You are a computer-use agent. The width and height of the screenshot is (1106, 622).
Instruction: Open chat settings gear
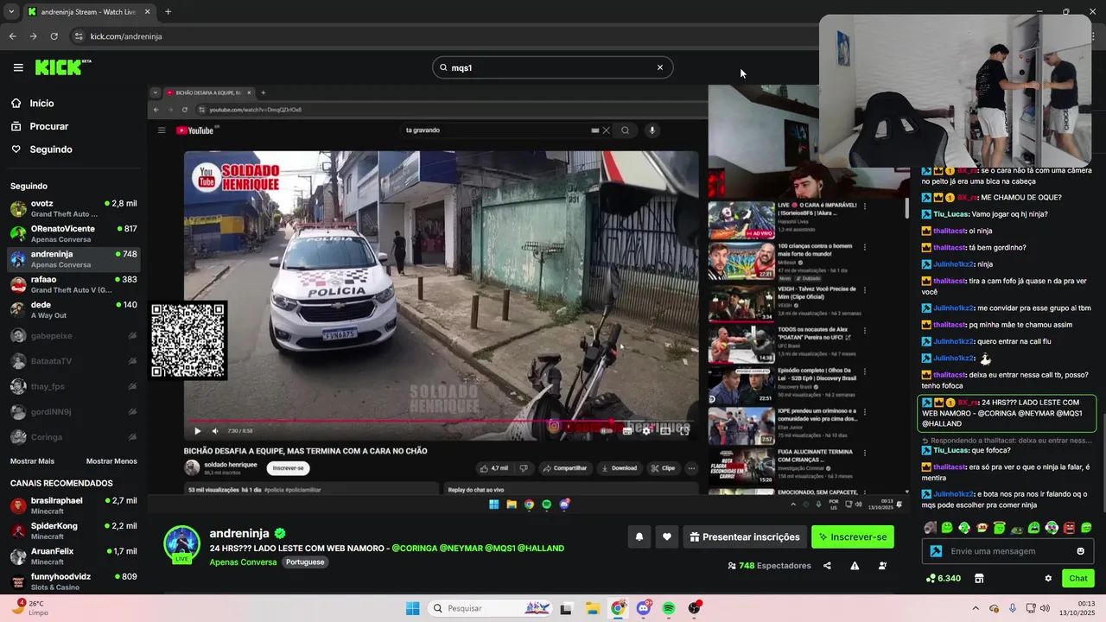pyautogui.click(x=1048, y=578)
